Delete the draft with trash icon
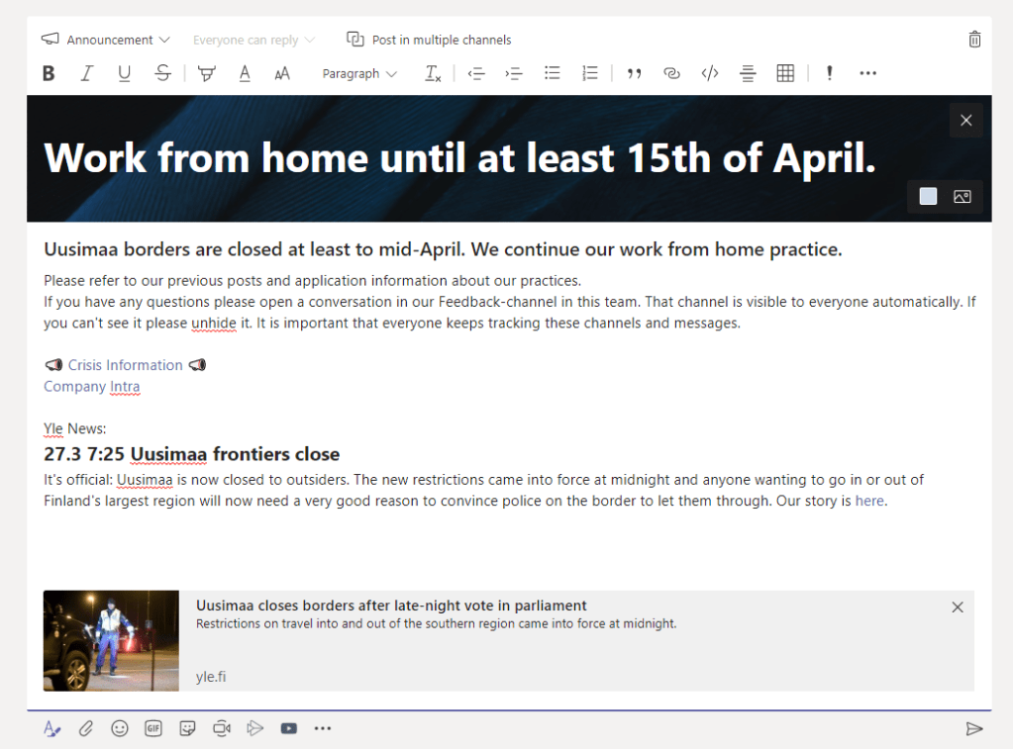 tap(974, 40)
